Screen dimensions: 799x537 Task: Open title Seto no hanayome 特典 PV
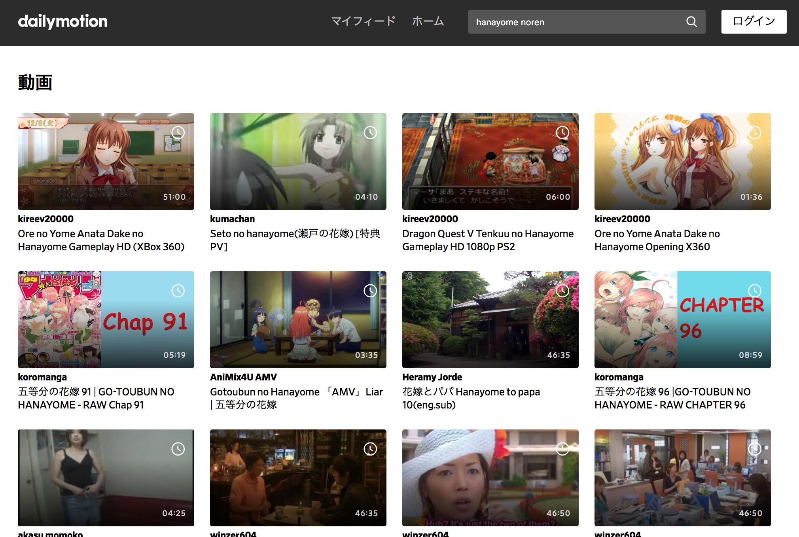(295, 240)
